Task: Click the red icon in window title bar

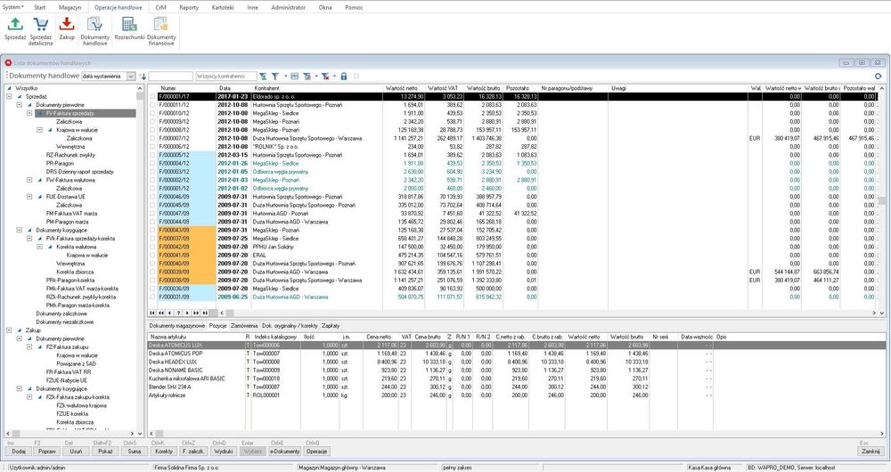Action: 9,63
